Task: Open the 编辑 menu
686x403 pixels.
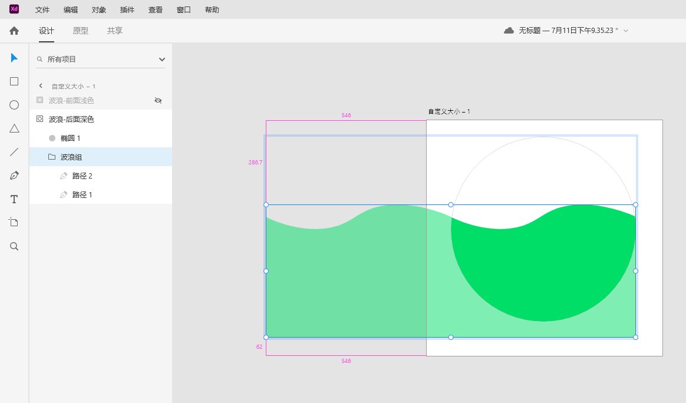Action: [71, 9]
